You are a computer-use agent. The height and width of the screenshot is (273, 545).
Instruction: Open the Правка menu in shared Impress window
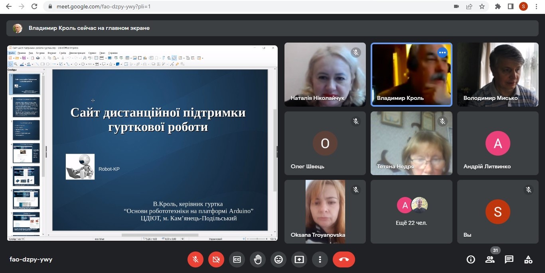pyautogui.click(x=22, y=53)
